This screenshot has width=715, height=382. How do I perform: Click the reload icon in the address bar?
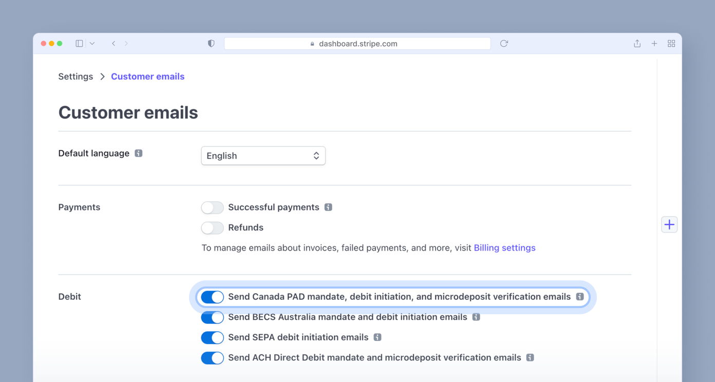point(503,43)
